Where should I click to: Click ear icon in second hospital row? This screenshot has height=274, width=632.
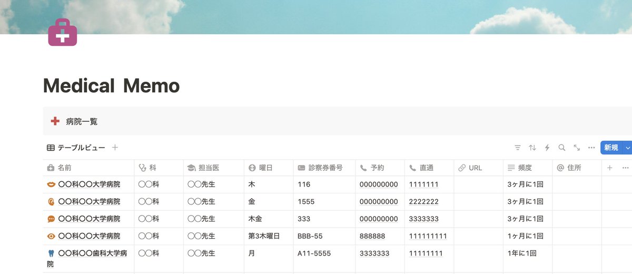point(51,202)
